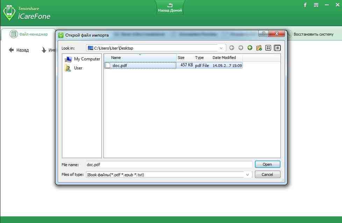The height and width of the screenshot is (223, 342).
Task: Switch to the Файл-менеджер tab
Action: point(29,34)
